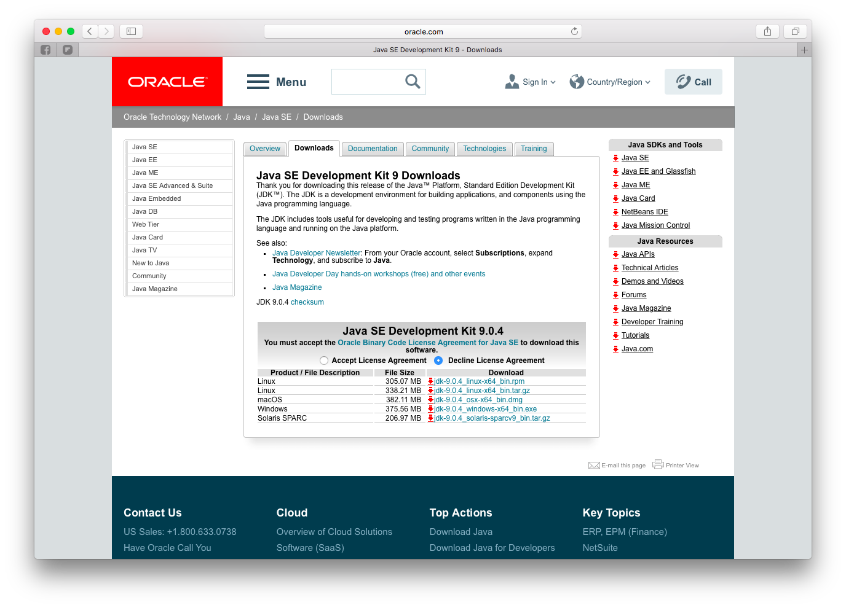Click NetSuite footer link
The image size is (846, 608).
[x=600, y=548]
